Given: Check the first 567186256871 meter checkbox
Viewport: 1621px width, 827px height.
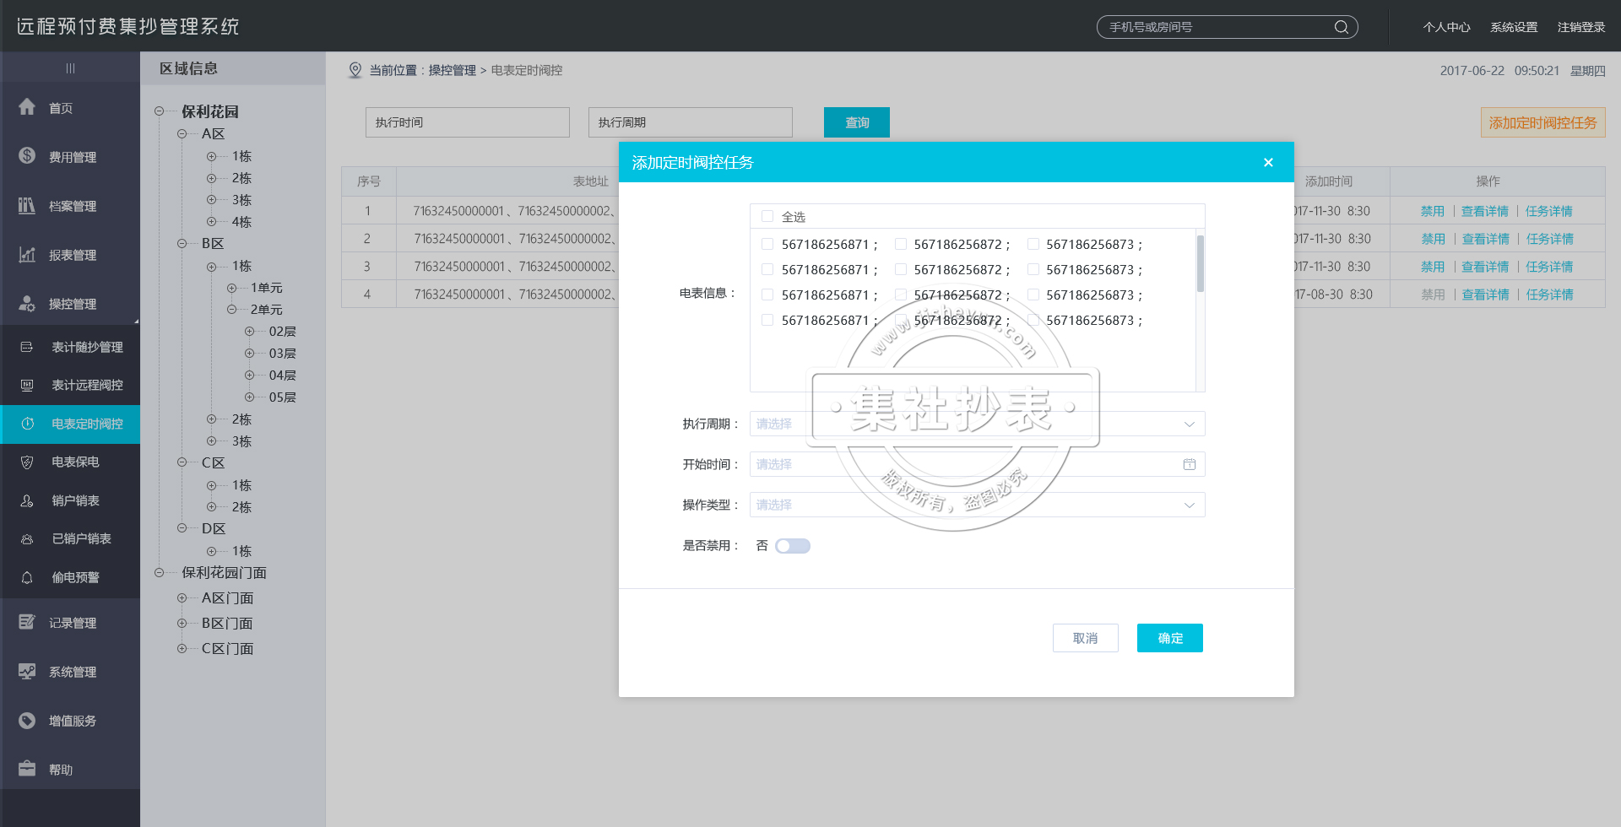Looking at the screenshot, I should [x=767, y=244].
